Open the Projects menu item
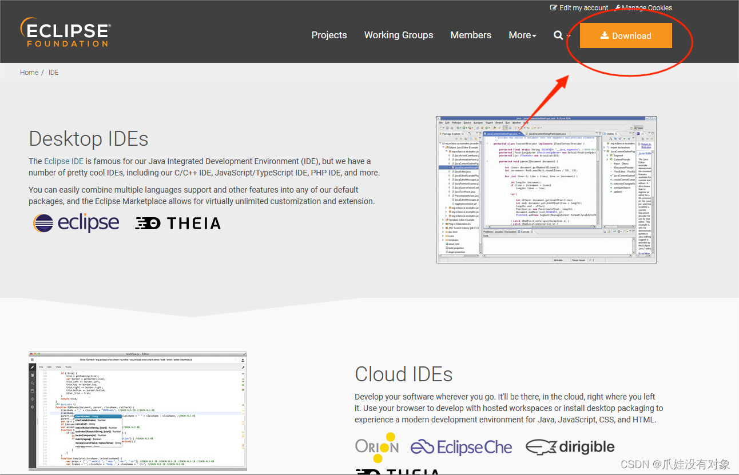739x475 pixels. pyautogui.click(x=329, y=35)
